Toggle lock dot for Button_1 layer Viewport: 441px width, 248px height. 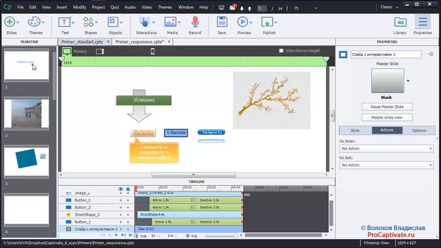coord(128,222)
